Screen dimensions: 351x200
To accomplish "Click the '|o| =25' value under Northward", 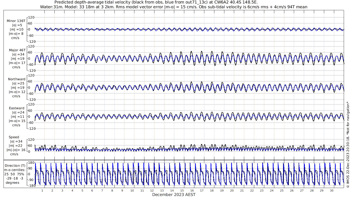I will [17, 83].
